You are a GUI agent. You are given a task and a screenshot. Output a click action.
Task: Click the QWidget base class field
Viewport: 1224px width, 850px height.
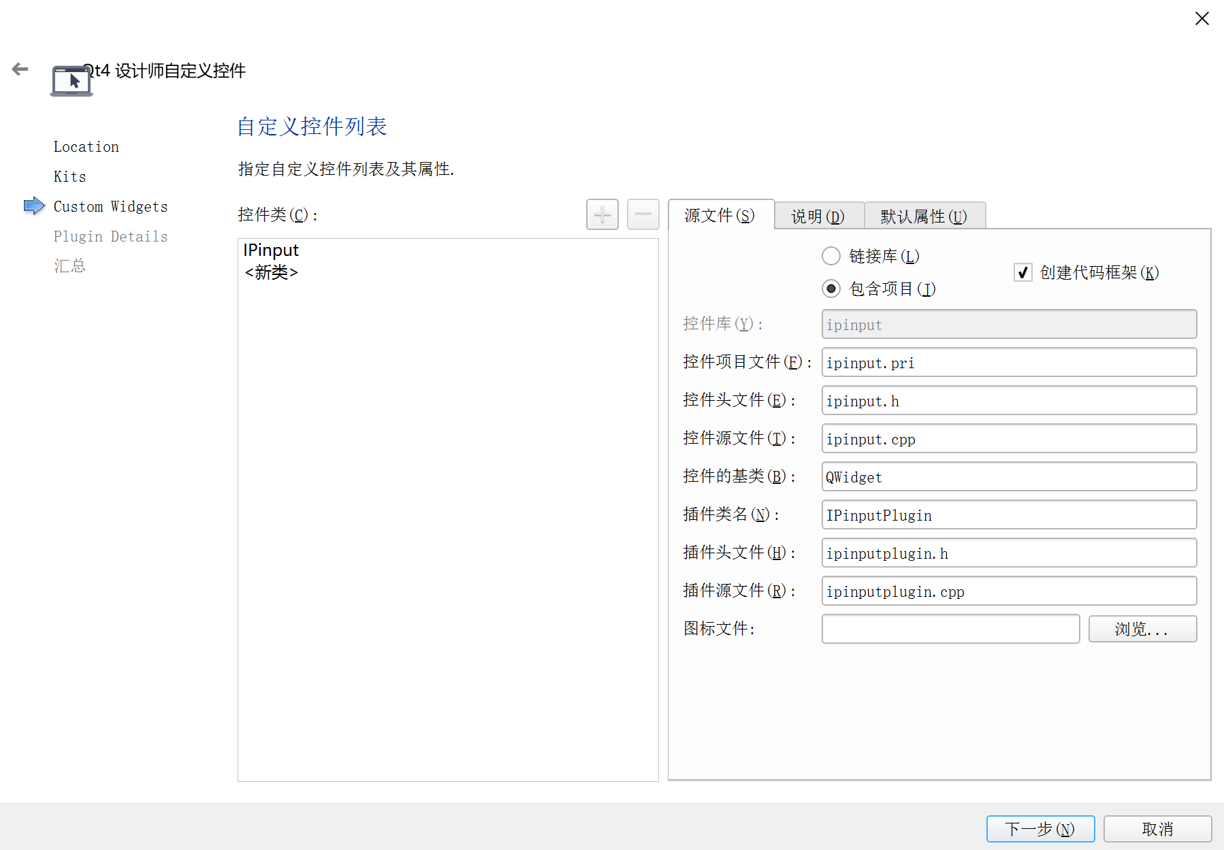click(1009, 476)
